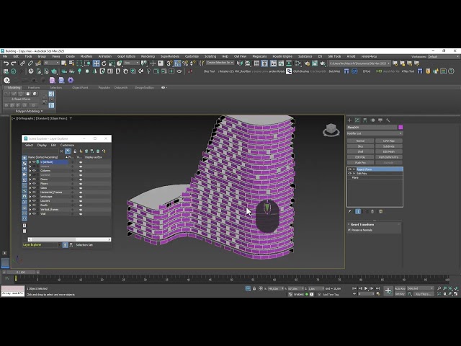Screen dimensions: 461x346
Task: Toggle eye of Edit Poly modifier
Action: [x=349, y=174]
